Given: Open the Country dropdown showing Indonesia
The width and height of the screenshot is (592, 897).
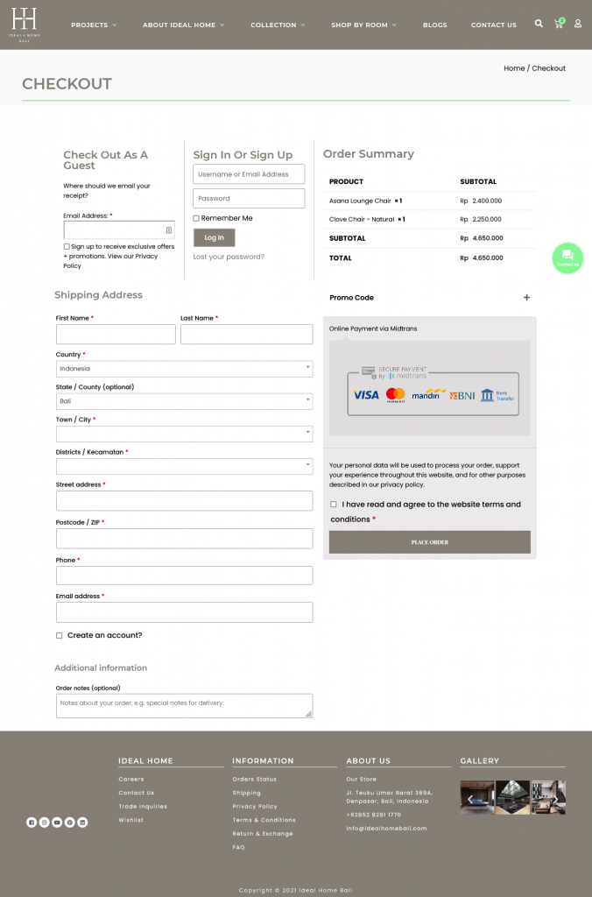Looking at the screenshot, I should point(184,369).
